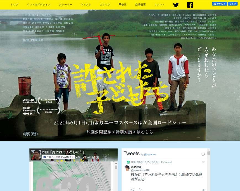Viewport: 240px width, 191px height.
Task: Click the Twitter bird icon inside the tweet card
Action: 203,162
